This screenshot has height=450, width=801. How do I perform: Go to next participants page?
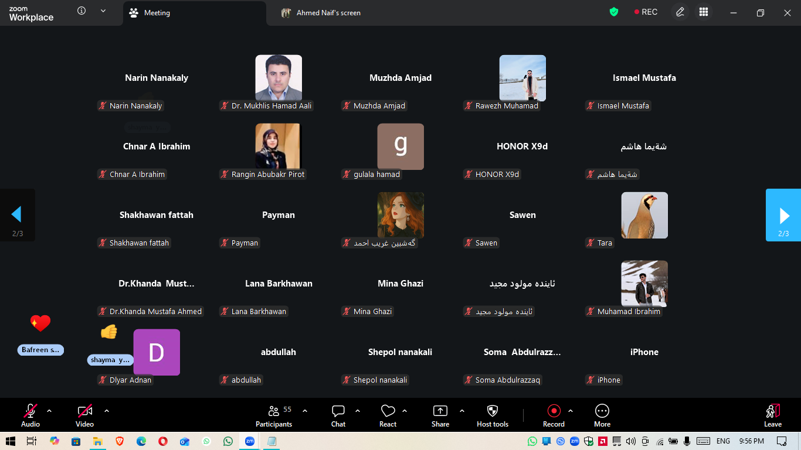pos(783,215)
